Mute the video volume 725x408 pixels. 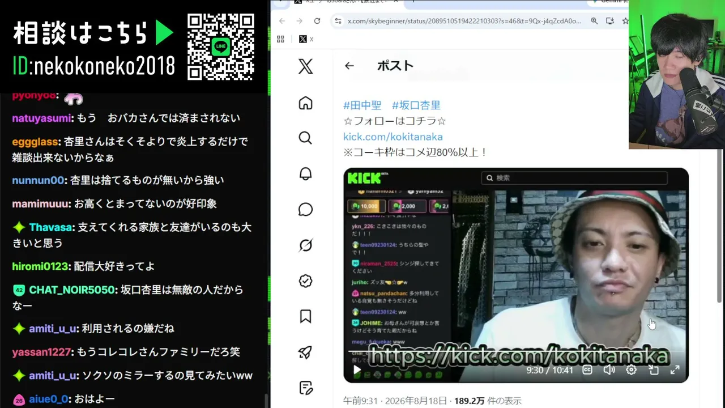point(609,370)
